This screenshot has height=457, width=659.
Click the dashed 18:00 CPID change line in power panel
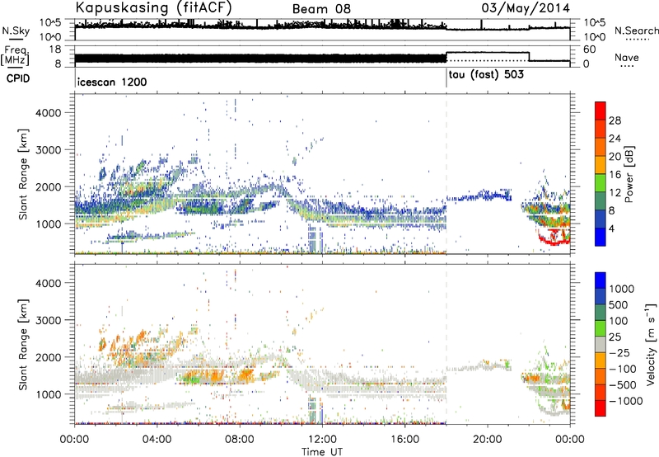446,174
